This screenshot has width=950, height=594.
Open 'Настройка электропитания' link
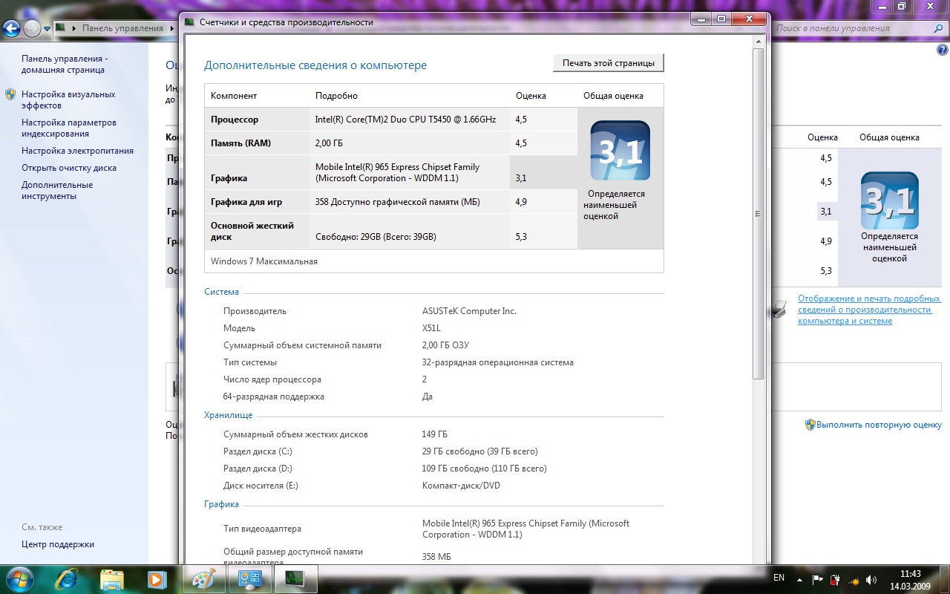[x=77, y=151]
